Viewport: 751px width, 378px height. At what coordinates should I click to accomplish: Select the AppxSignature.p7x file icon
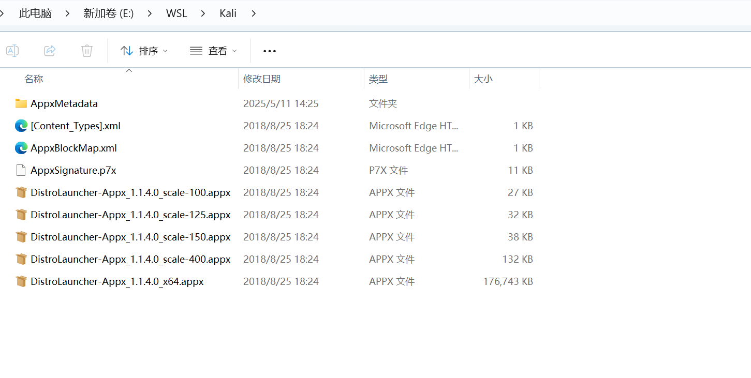tap(21, 170)
